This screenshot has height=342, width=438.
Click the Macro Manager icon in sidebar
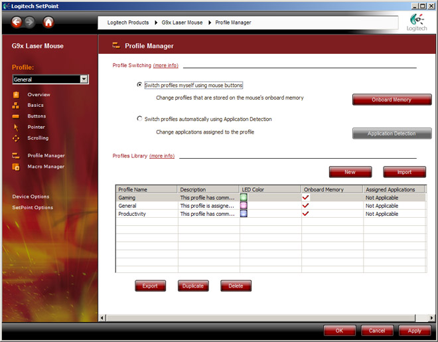tap(16, 167)
